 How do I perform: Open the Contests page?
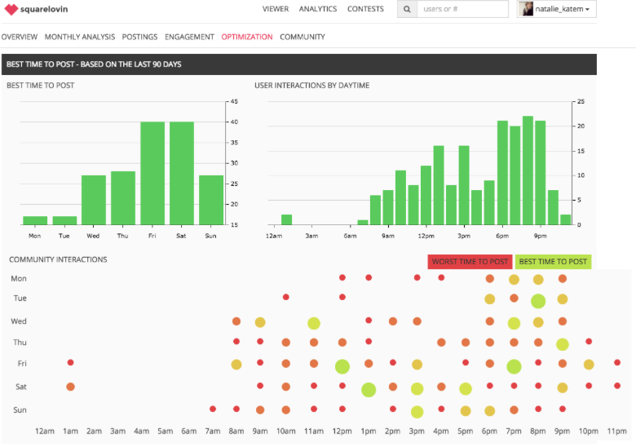(x=365, y=10)
